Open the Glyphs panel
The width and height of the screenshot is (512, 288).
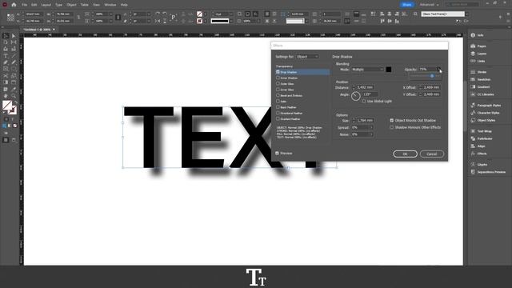pyautogui.click(x=479, y=164)
